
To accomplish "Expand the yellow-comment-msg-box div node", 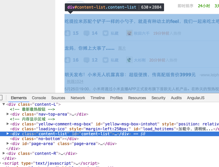I will [8, 124].
